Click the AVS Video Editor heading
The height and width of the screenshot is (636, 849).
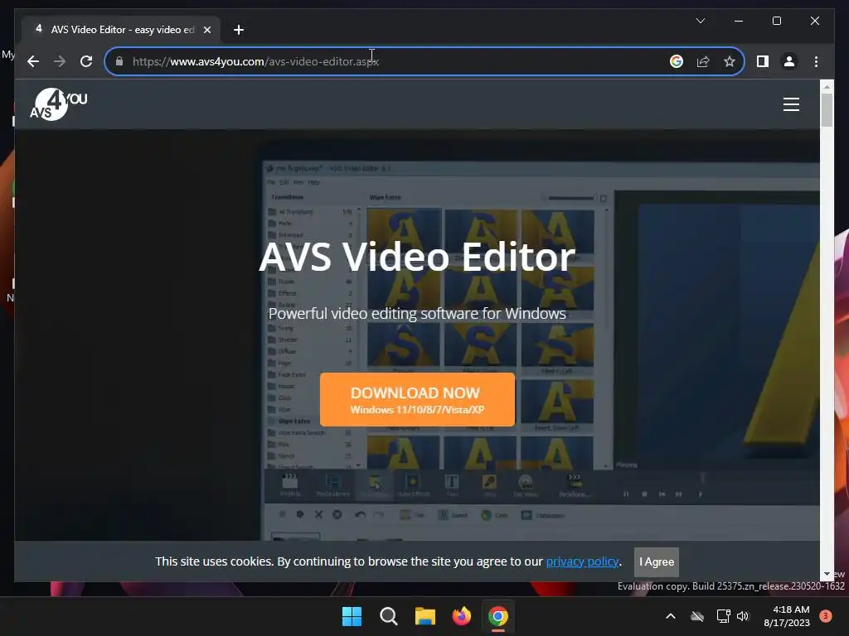pos(417,257)
